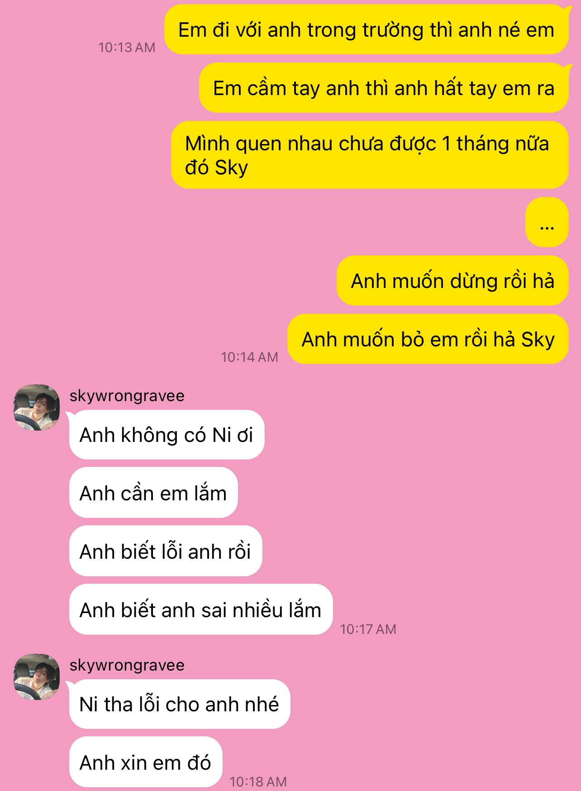581x791 pixels.
Task: Select message 'Anh muốn bỏ em rồi hả Sky'
Action: click(428, 339)
